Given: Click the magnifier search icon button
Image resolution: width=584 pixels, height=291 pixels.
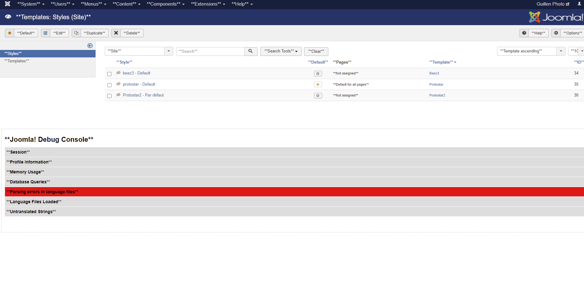Looking at the screenshot, I should [250, 51].
